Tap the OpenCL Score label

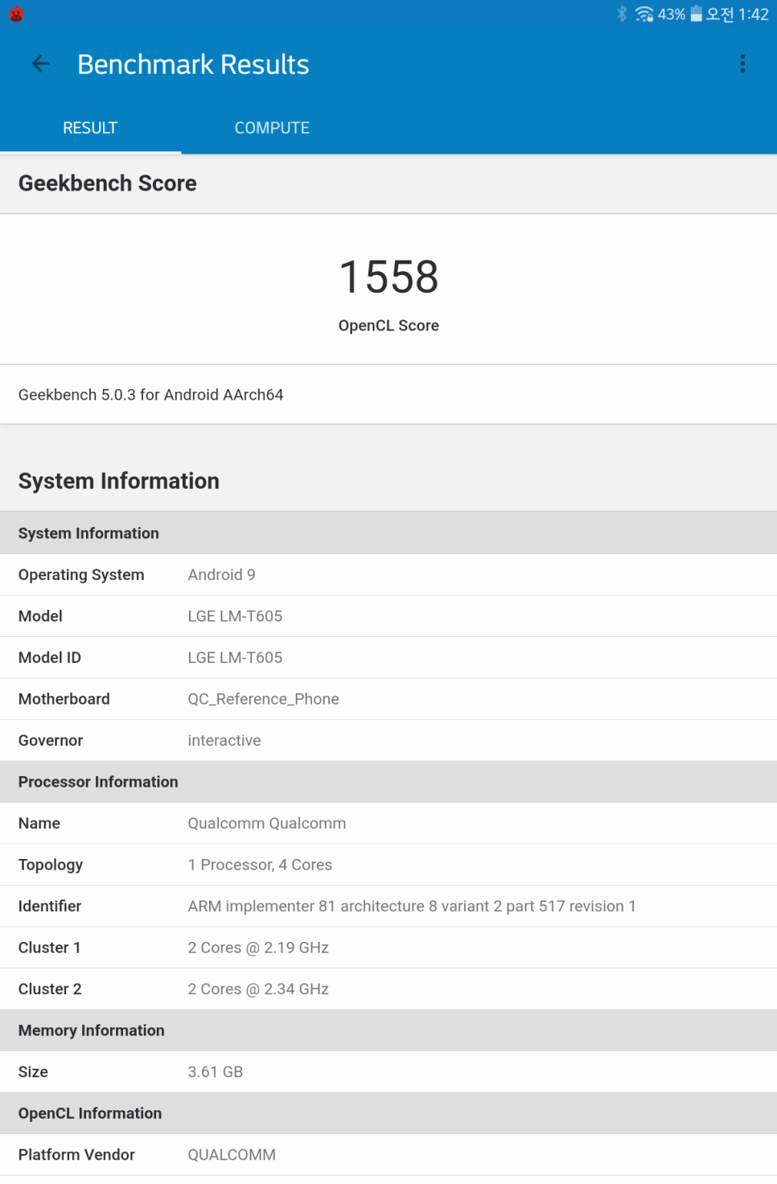click(x=388, y=326)
